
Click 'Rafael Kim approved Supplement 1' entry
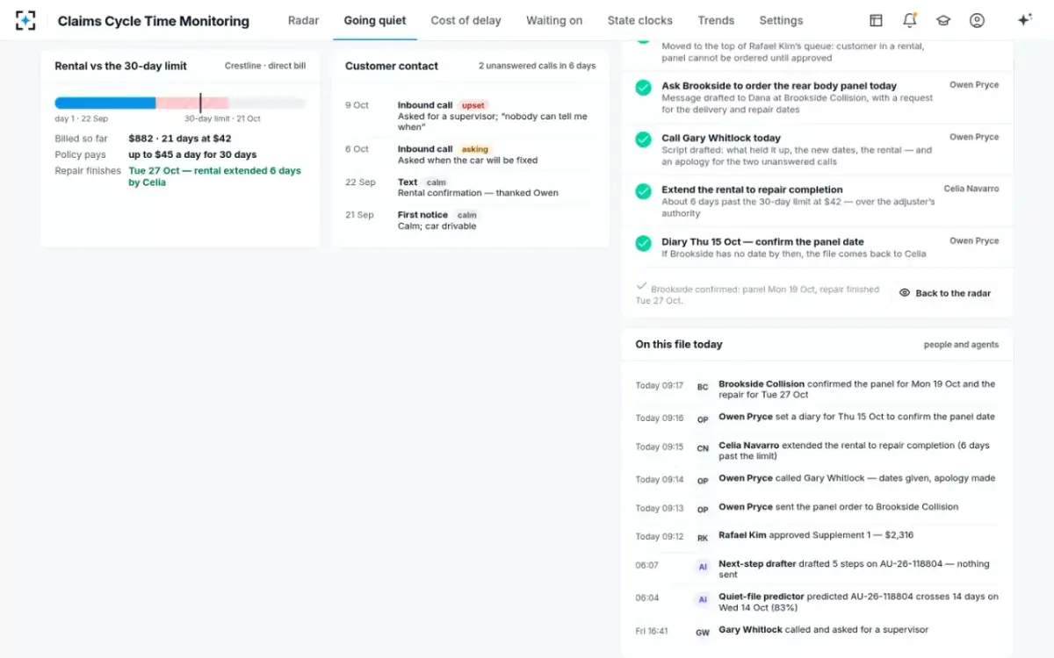[816, 535]
